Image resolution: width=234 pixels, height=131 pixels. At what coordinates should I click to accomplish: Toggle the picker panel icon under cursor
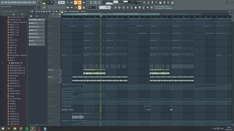[61, 11]
